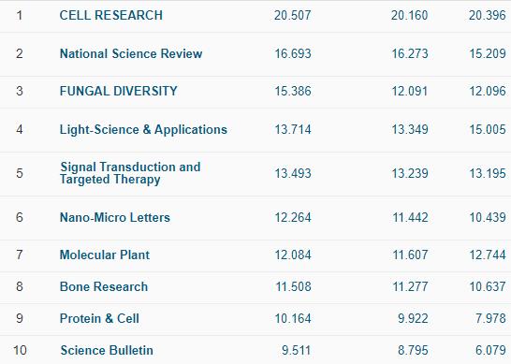Select the value 15.386 in Fungal Diversity row

tap(293, 91)
